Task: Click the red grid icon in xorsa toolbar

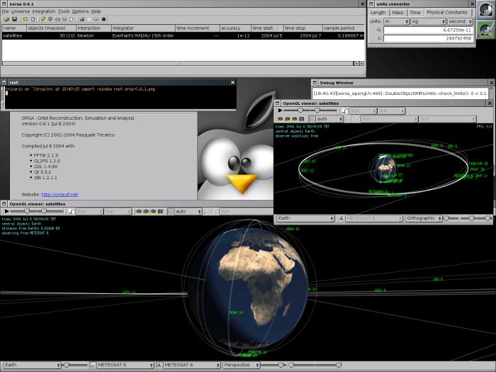Action: tap(64, 19)
